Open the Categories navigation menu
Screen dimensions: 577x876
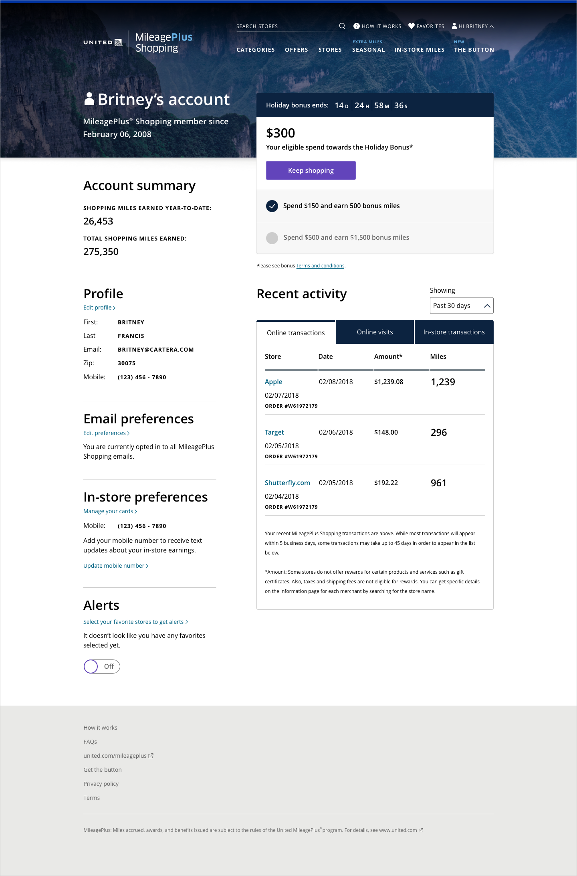point(255,50)
